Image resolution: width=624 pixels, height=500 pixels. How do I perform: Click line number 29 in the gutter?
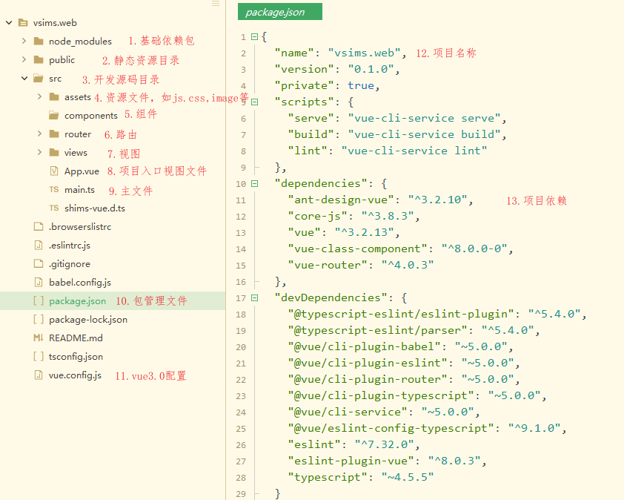[x=241, y=494]
